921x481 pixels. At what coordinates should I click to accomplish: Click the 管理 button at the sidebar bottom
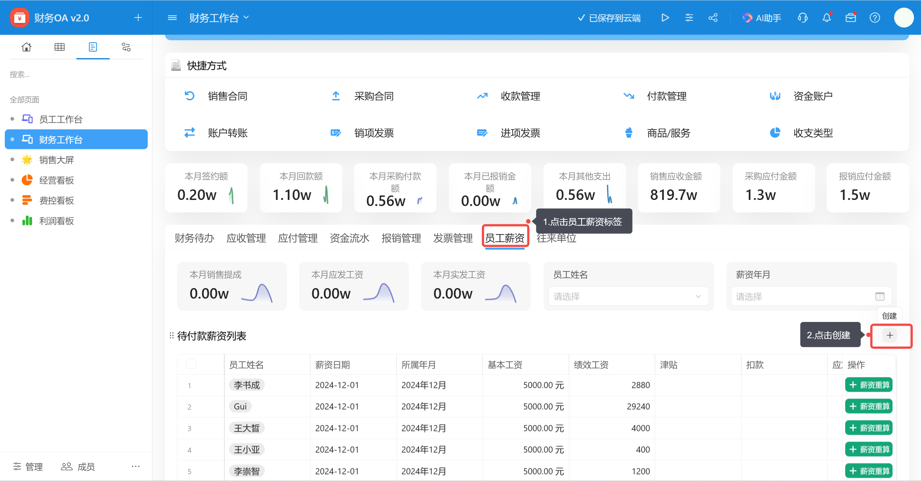(x=28, y=466)
